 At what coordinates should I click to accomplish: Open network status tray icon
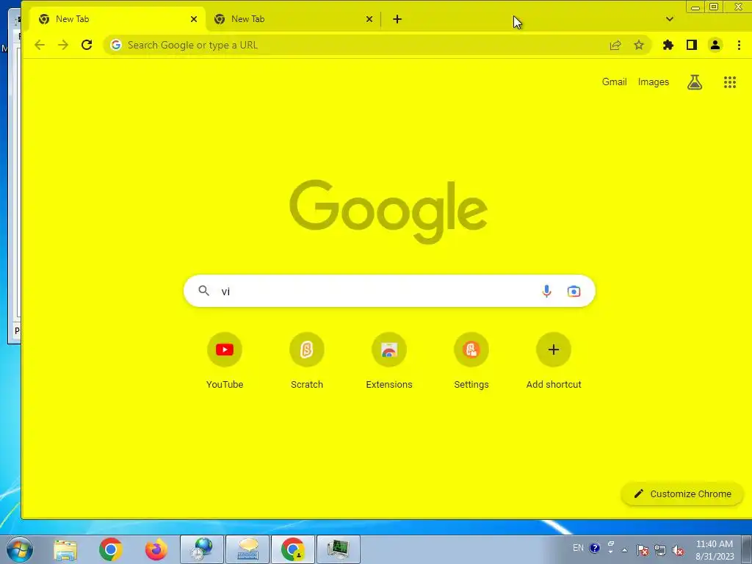(x=660, y=550)
